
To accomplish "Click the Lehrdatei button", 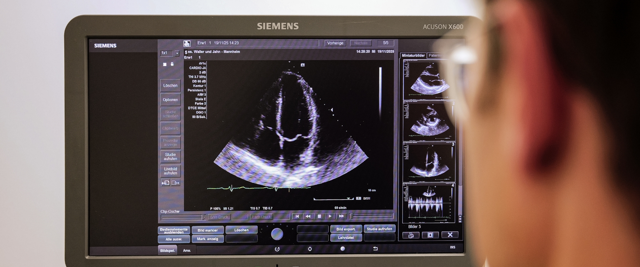I will tap(346, 238).
